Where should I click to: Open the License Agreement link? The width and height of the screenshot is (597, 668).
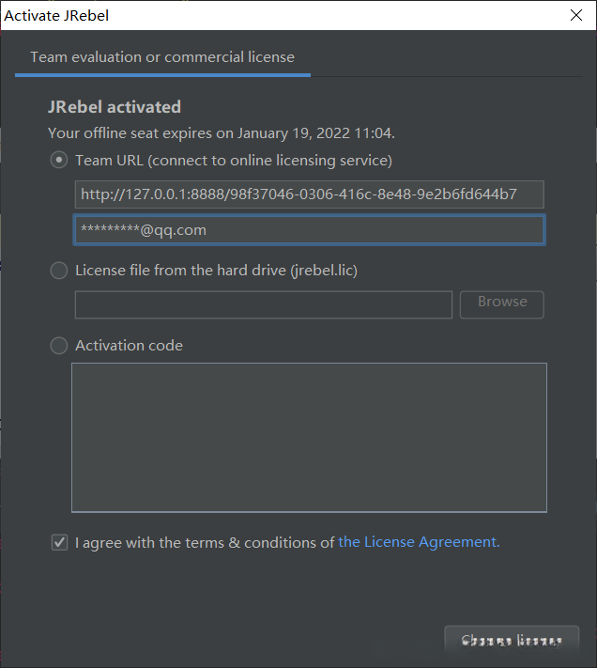pos(419,542)
